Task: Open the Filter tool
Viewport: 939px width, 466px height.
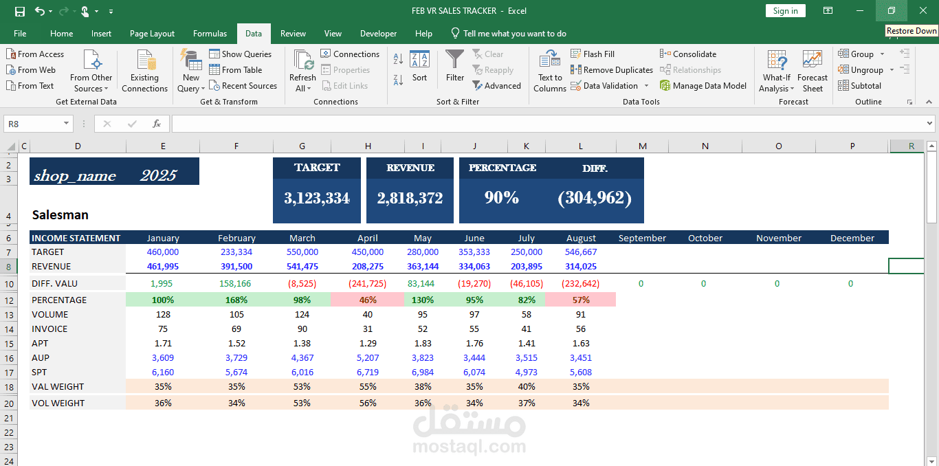Action: pos(454,69)
